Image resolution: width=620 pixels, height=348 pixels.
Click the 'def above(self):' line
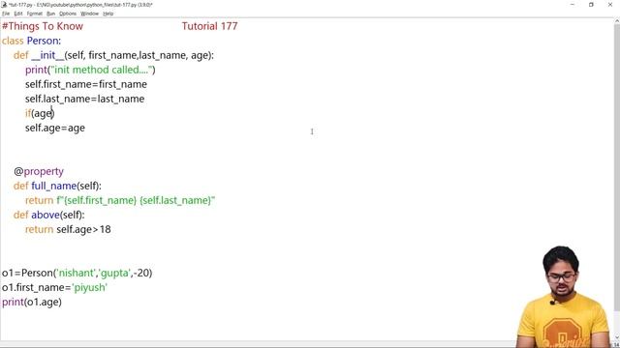click(x=49, y=215)
